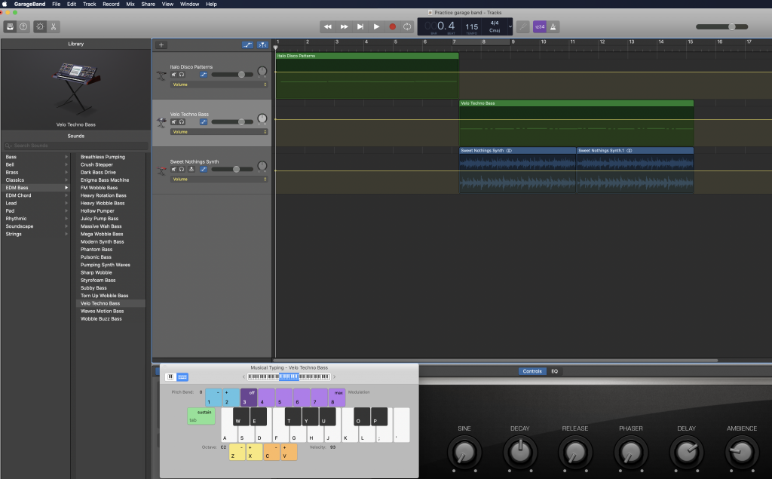Viewport: 772px width, 479px height.
Task: Open the Mix menu
Action: pos(130,4)
